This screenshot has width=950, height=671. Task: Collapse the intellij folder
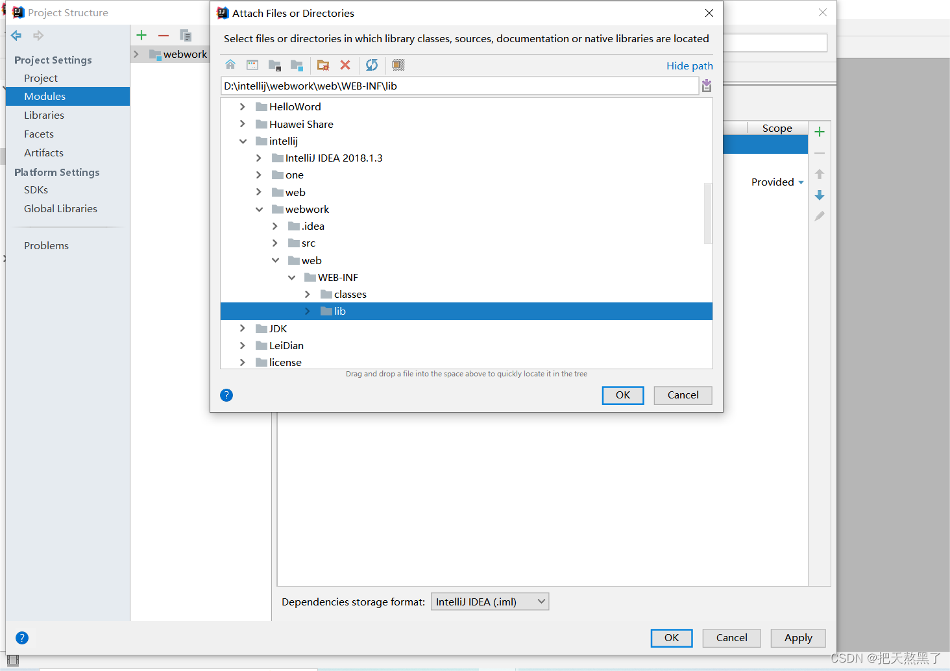click(243, 141)
